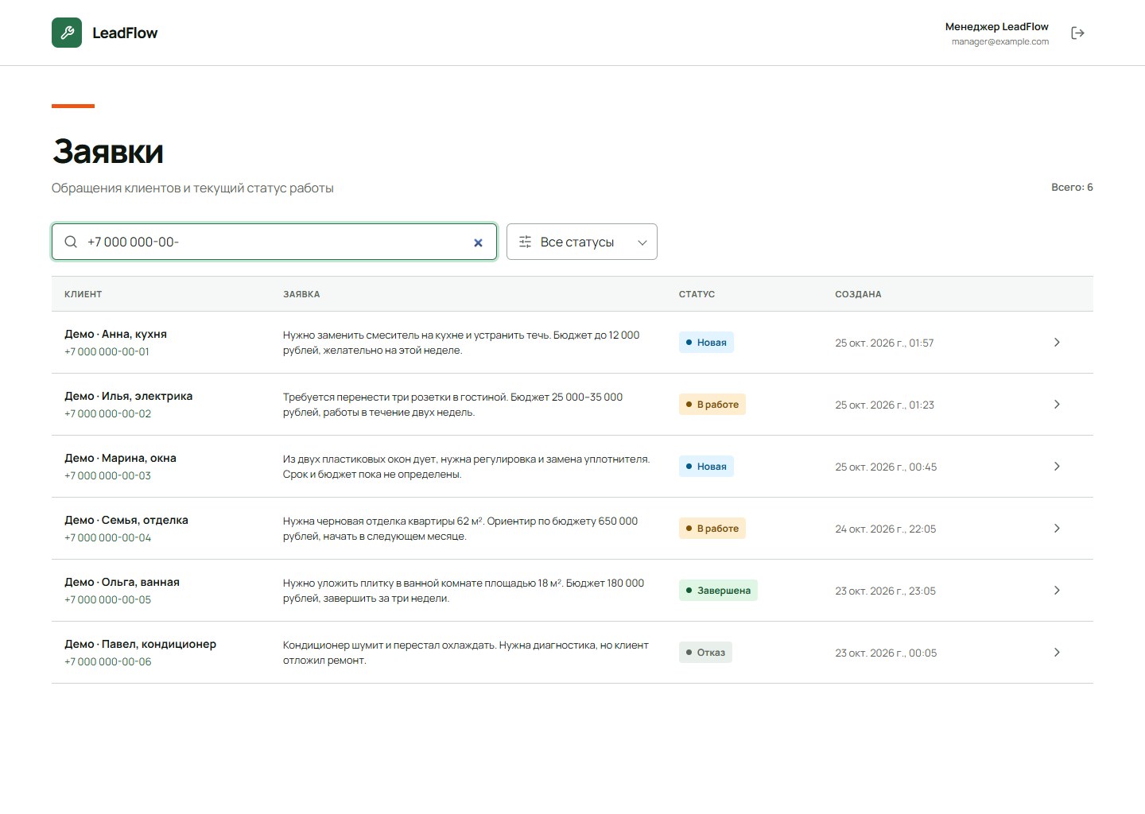The image size is (1145, 814).
Task: Click «Новая» status badge for Марина
Action: pyautogui.click(x=706, y=467)
